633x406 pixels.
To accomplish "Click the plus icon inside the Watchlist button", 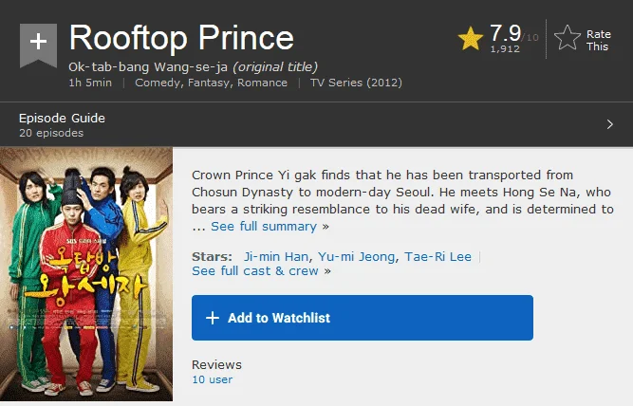I will click(213, 318).
